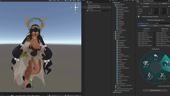Click the radial menu center puppet circle
This screenshot has height=96, width=170.
tap(156, 67)
